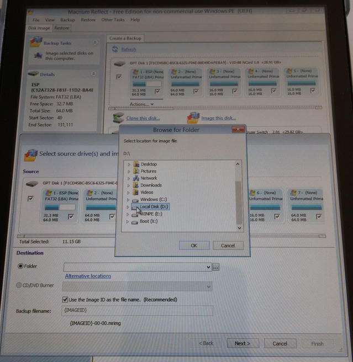Click the Pictures folder icon in Browse dialog
The image size is (353, 362).
136,171
